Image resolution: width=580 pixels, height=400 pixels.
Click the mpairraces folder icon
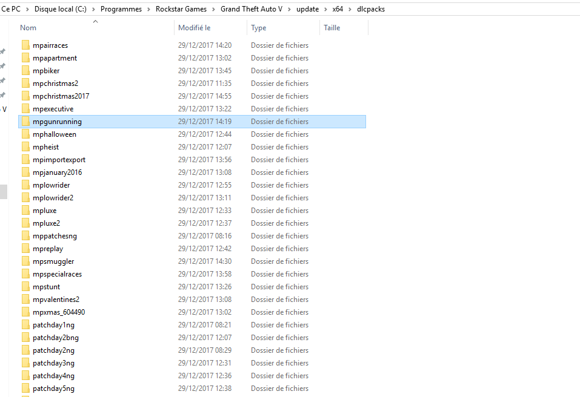point(25,45)
